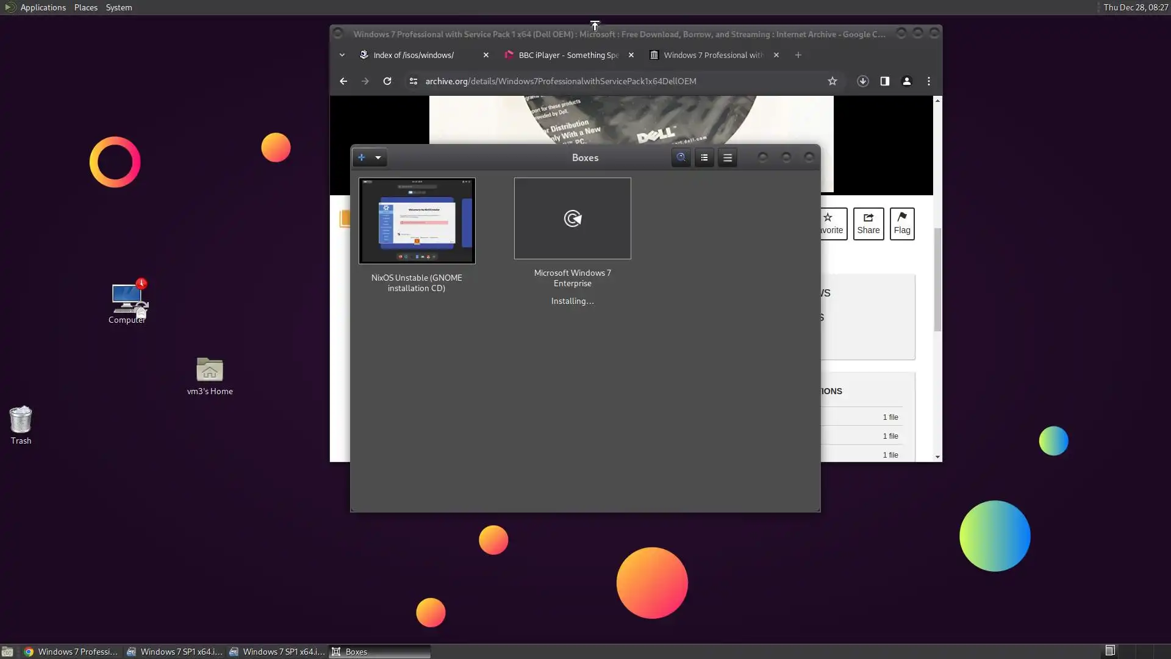
Task: Click the Share button
Action: [x=868, y=223]
